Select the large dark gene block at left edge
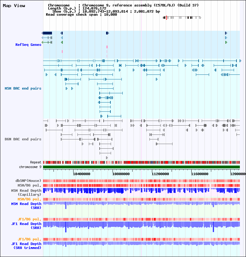Screen dimensions: 246x257 click(x=47, y=33)
